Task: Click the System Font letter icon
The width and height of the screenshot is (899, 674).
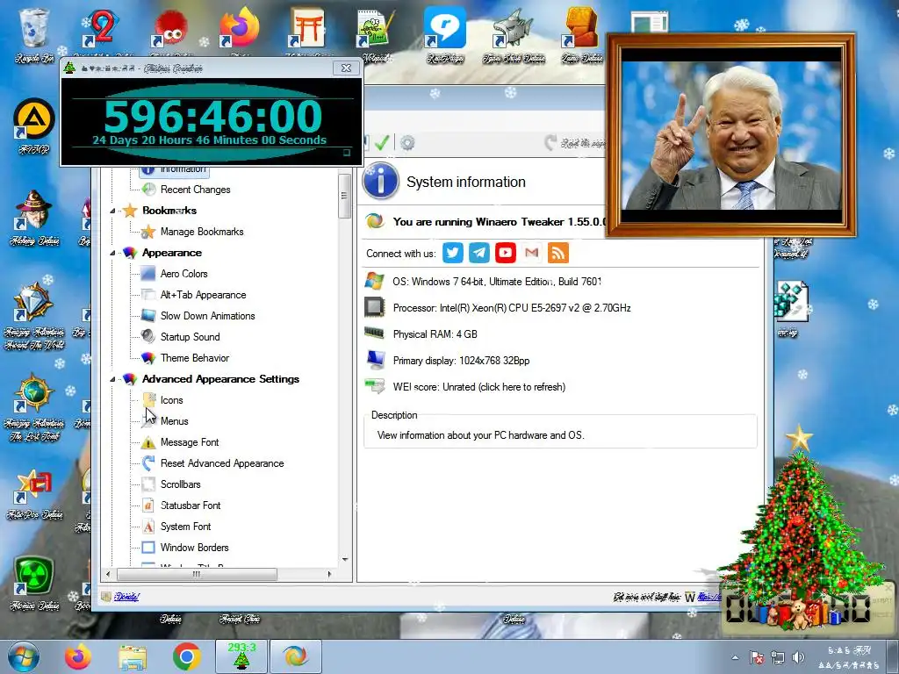Action: (148, 527)
